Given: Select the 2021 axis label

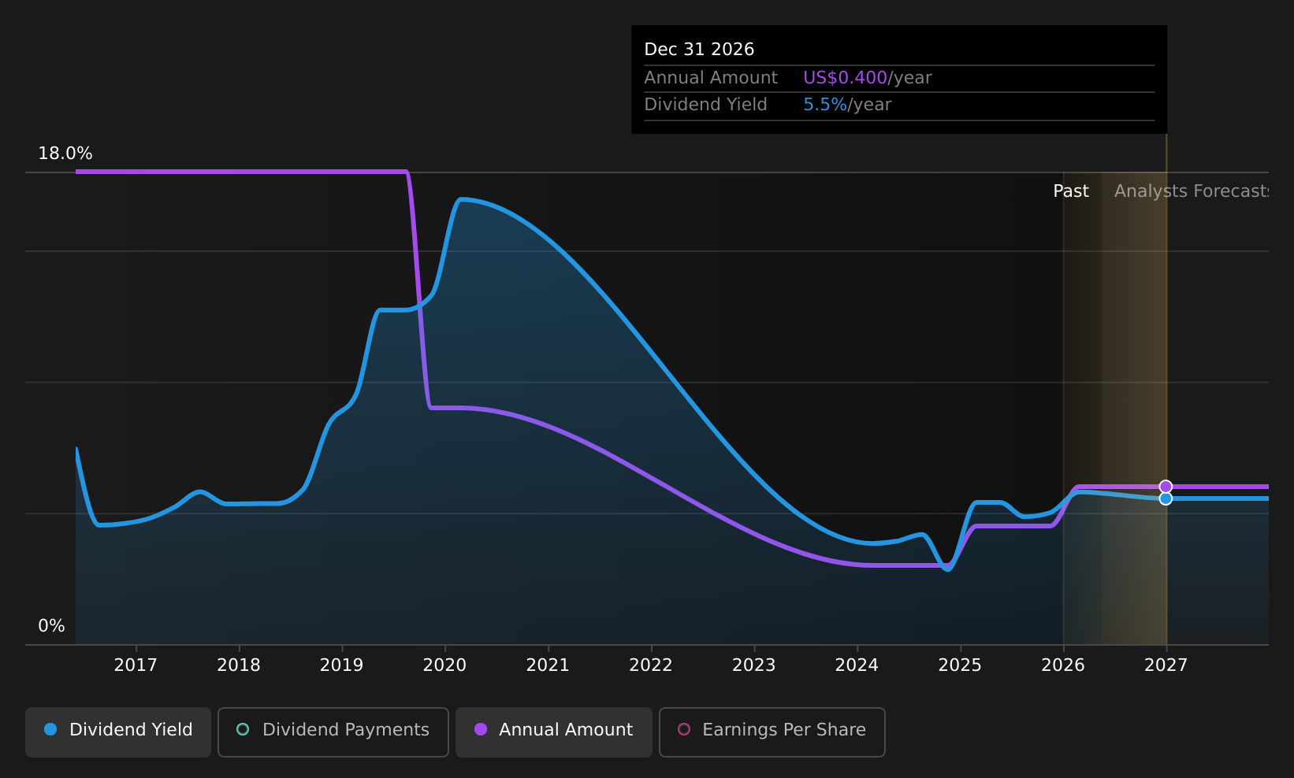Looking at the screenshot, I should tap(548, 665).
